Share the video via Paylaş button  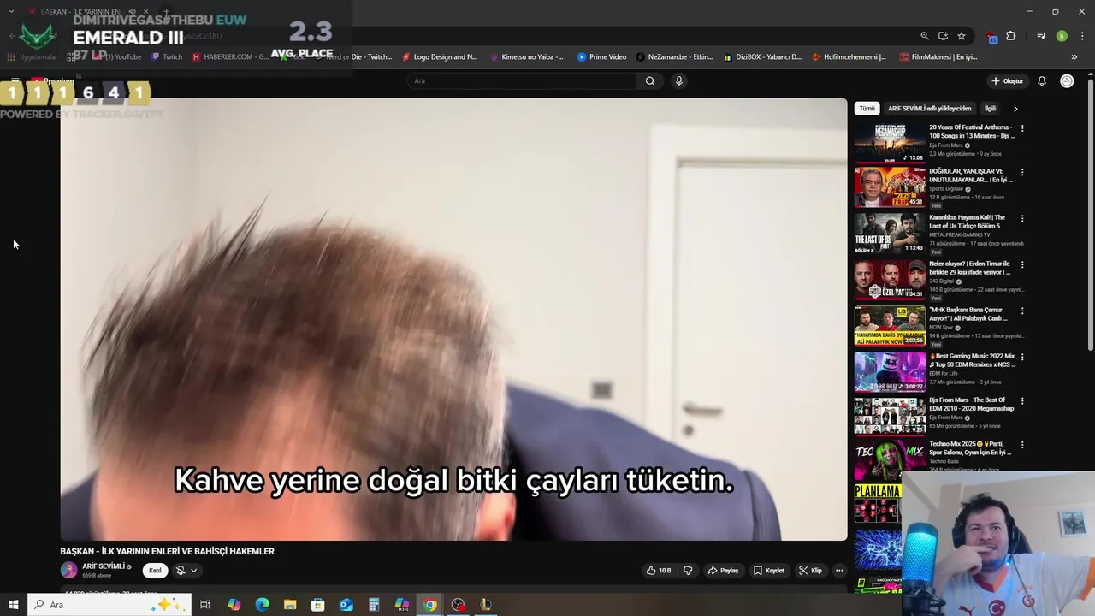click(724, 571)
